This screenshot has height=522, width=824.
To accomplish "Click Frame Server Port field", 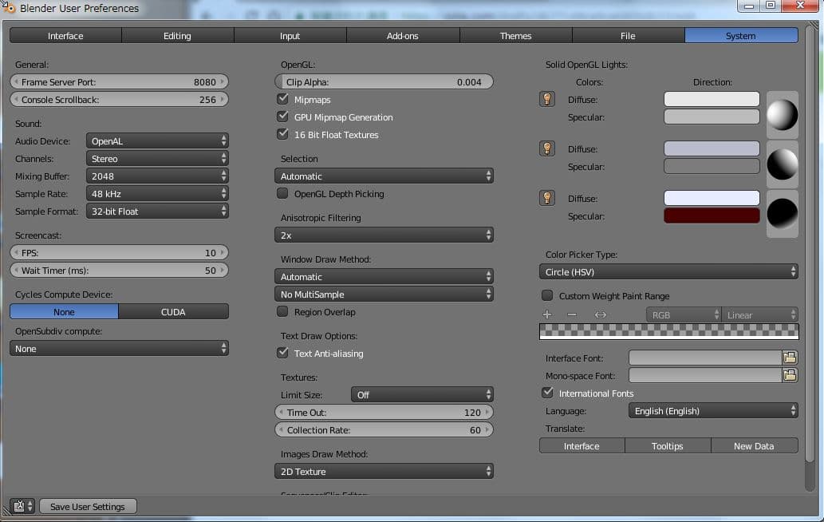I will 120,81.
